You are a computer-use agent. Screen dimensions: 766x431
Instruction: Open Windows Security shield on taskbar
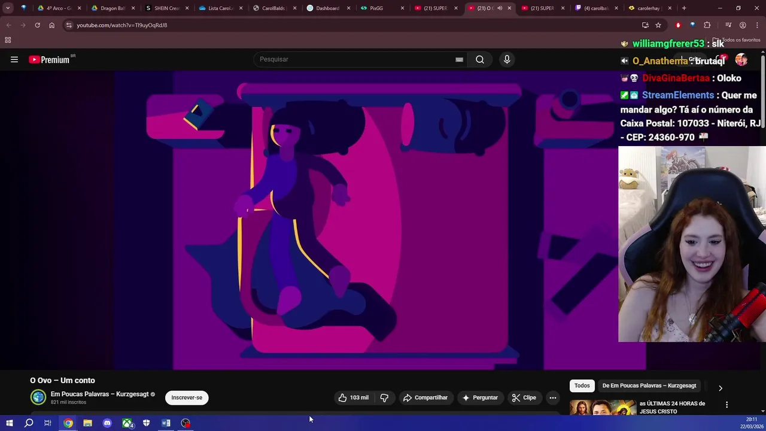146,423
